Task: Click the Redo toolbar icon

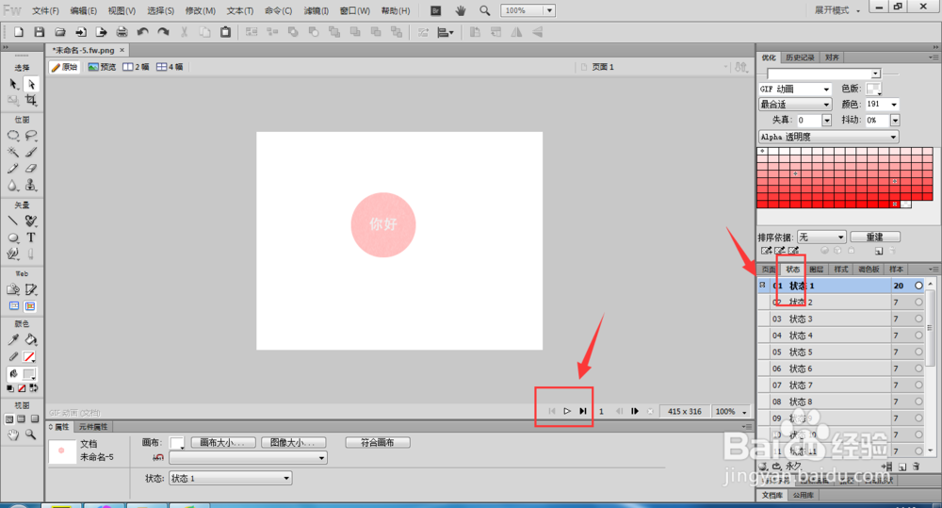Action: (x=163, y=32)
